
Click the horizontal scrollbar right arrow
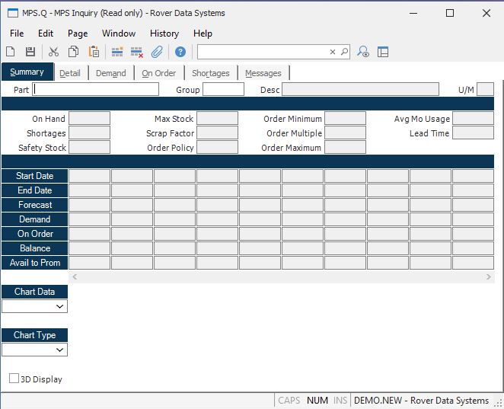point(489,277)
